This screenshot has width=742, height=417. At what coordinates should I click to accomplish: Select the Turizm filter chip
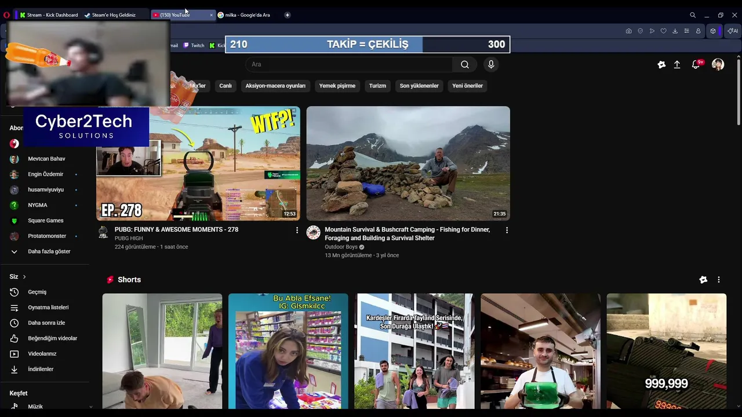(377, 86)
